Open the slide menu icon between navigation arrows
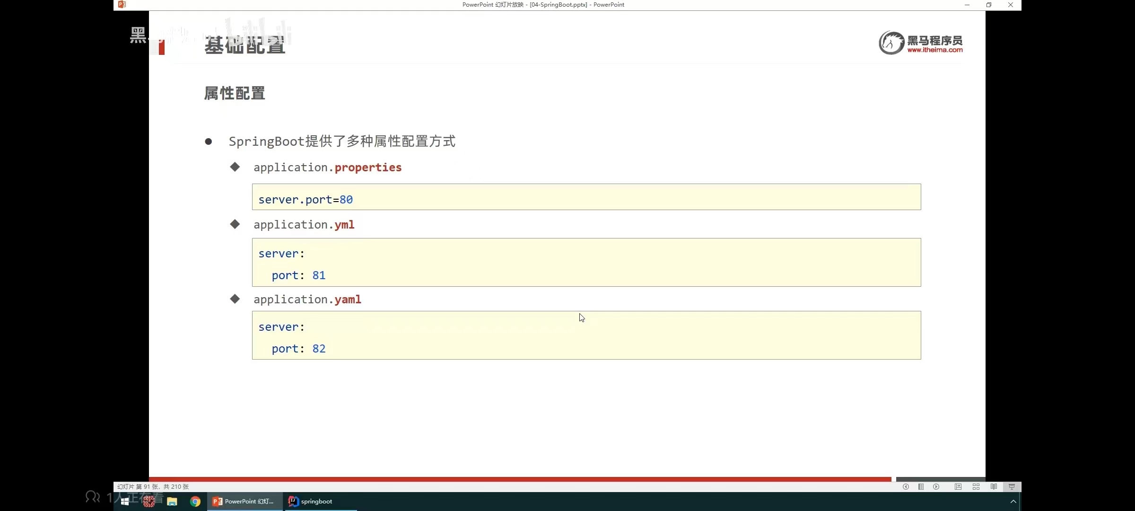Viewport: 1135px width, 511px height. tap(921, 487)
